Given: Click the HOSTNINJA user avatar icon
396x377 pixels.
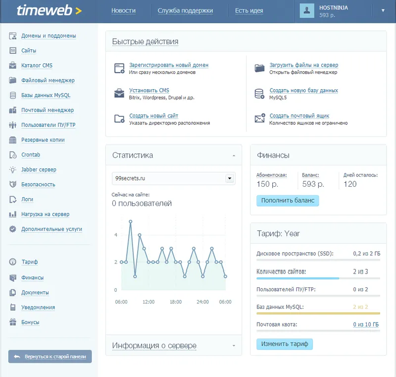Looking at the screenshot, I should [x=307, y=10].
